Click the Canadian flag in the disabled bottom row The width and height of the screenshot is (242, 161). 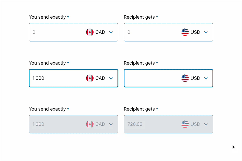tap(90, 124)
